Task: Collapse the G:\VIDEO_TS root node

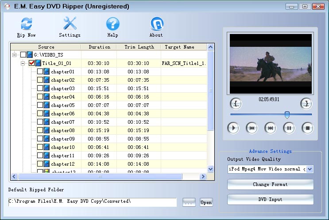Action: tap(15, 55)
